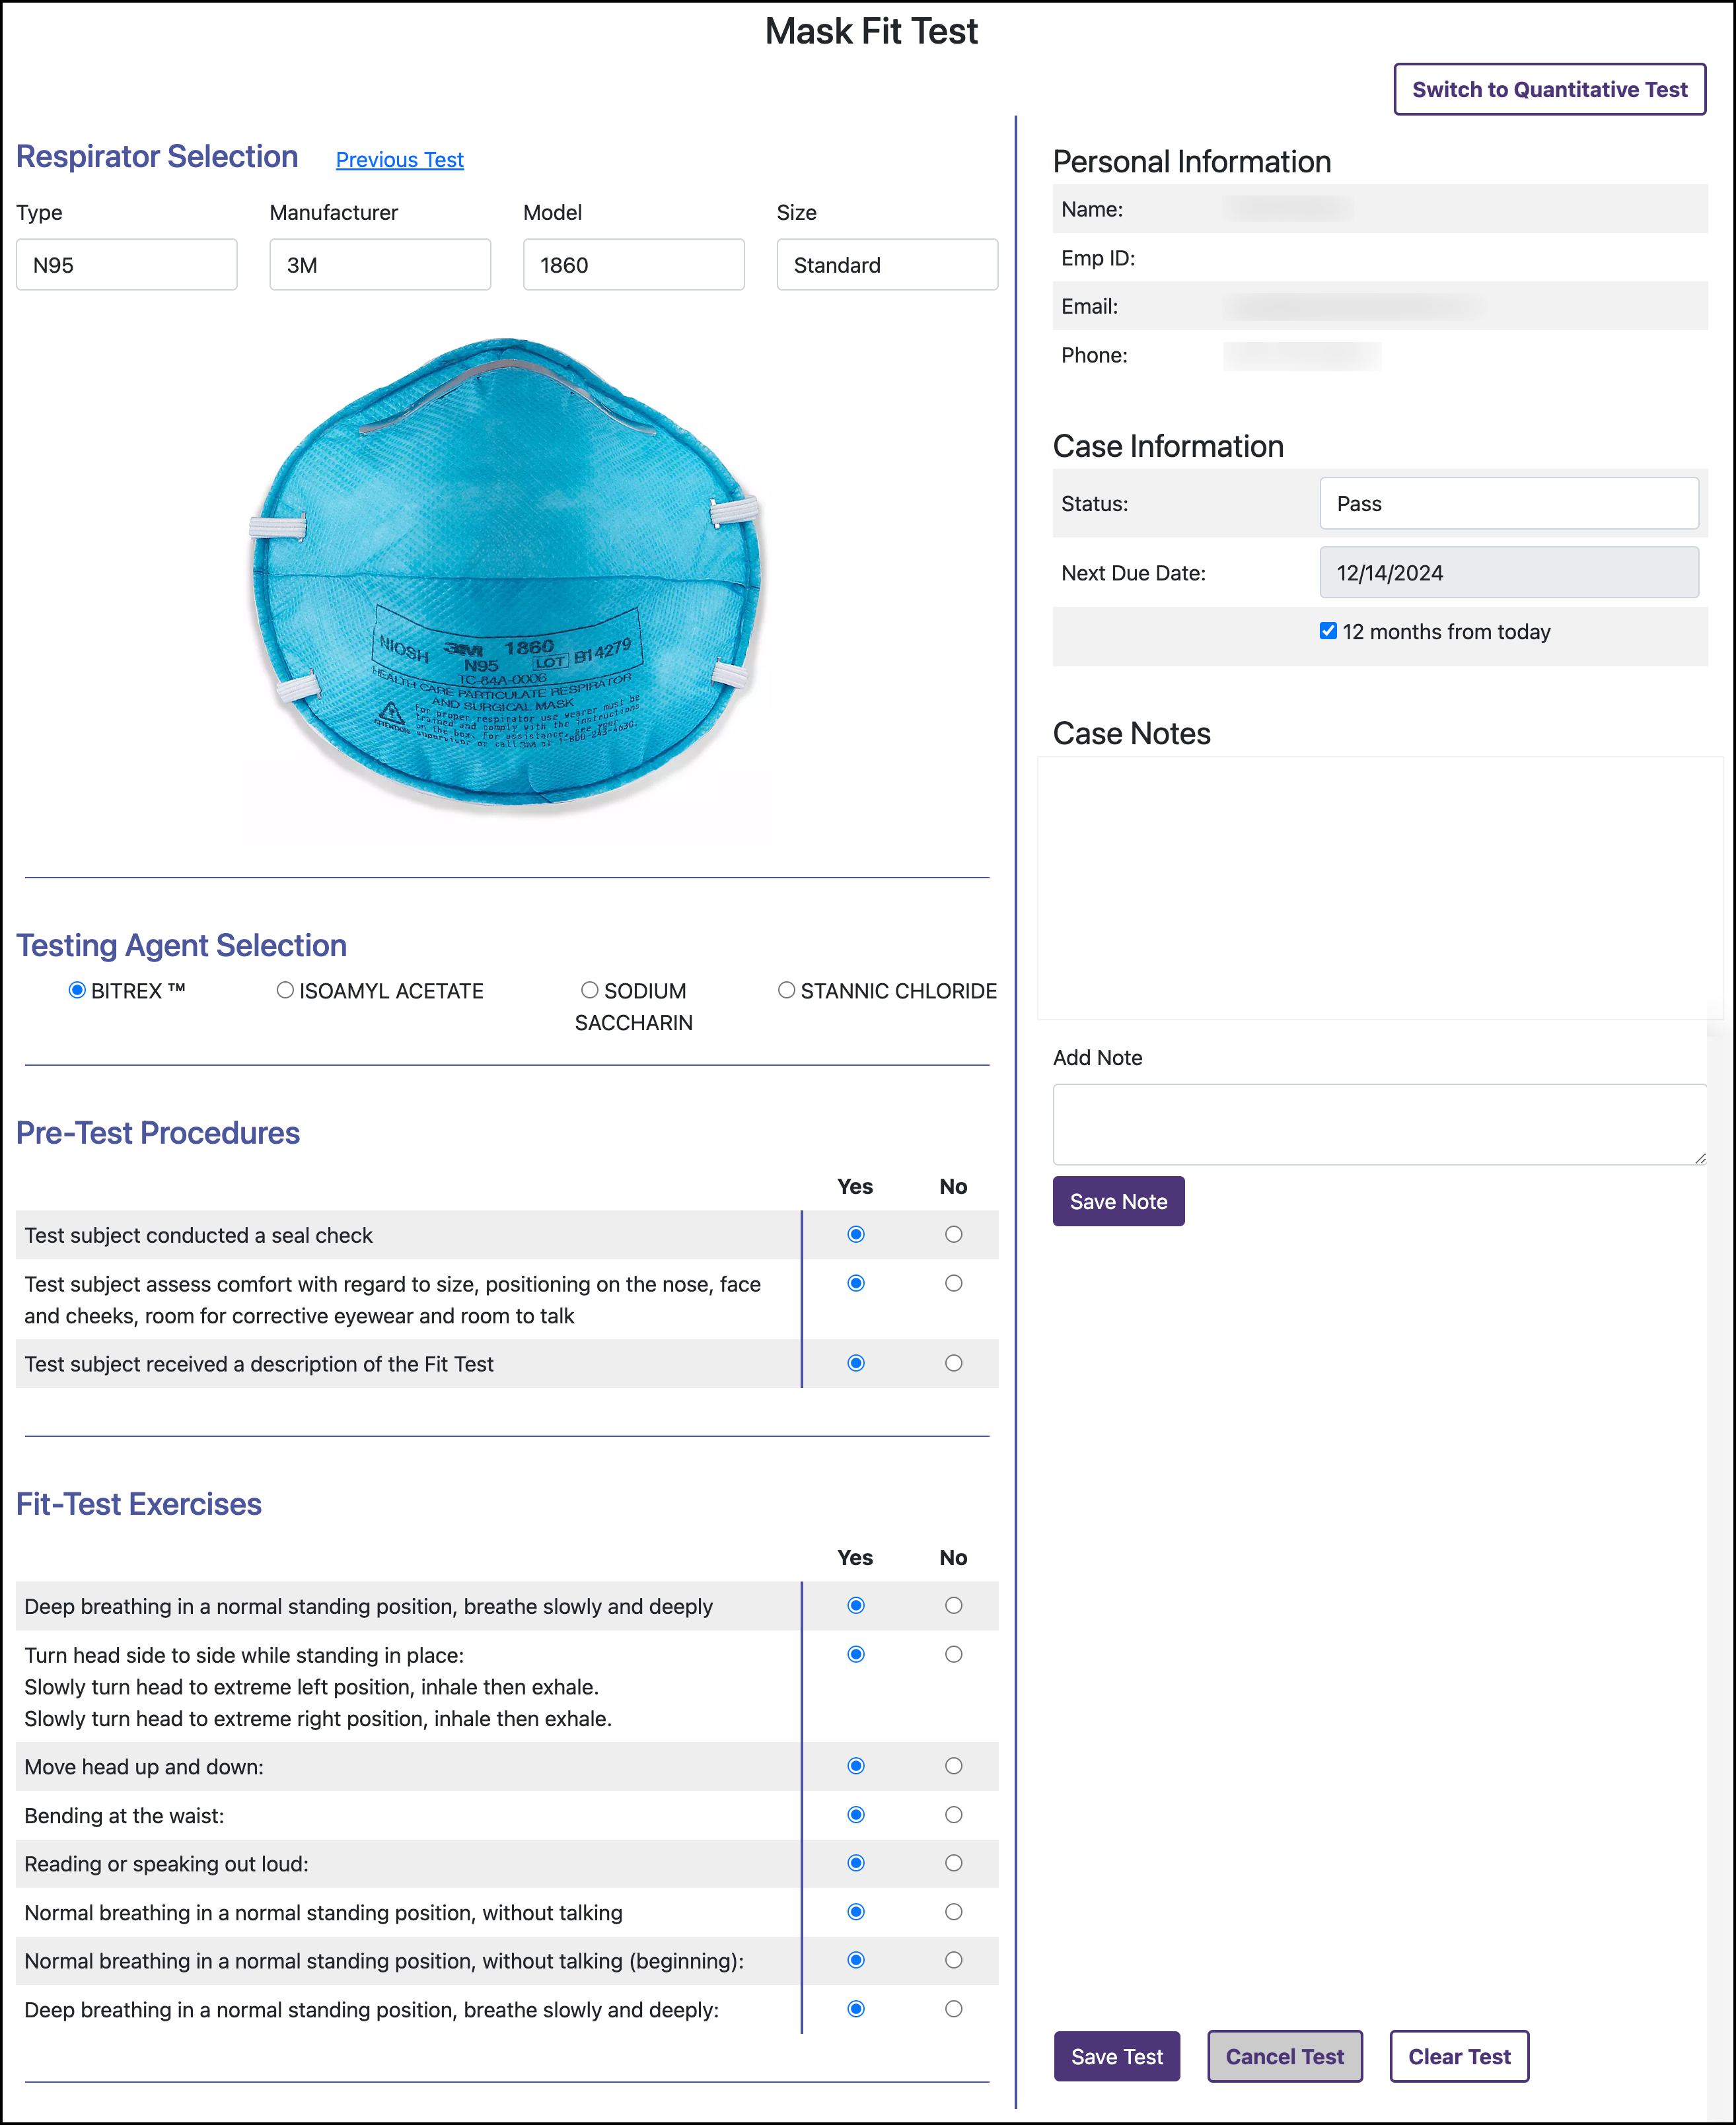Open the Status field showing 'Pass'
1736x2125 pixels.
point(1510,504)
